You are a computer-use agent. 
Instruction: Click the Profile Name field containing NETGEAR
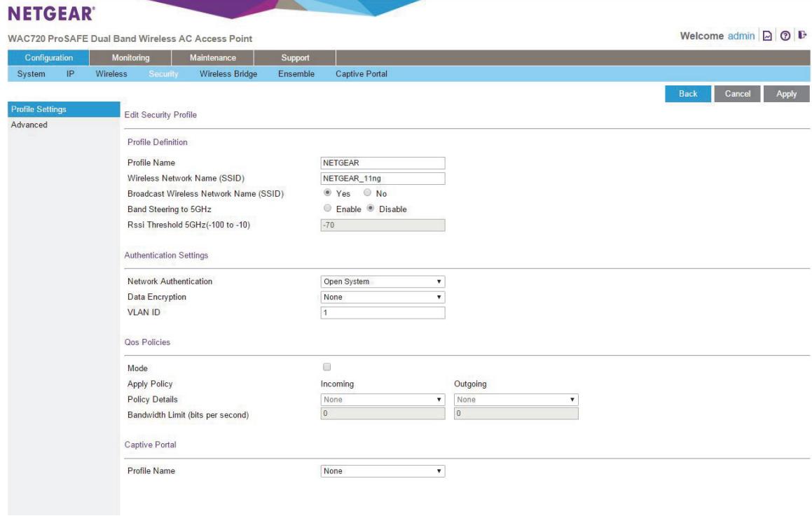point(383,163)
